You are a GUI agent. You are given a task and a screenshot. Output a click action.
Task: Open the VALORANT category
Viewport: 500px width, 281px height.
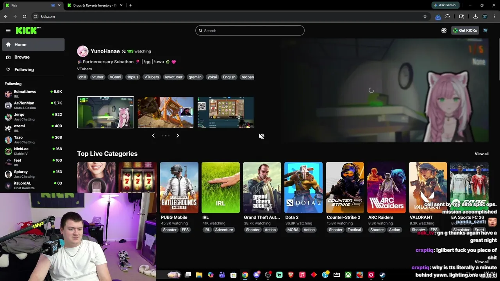click(x=428, y=188)
